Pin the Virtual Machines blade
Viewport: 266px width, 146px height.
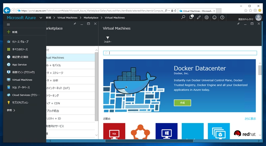click(238, 24)
